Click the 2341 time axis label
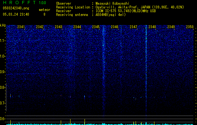 coord(21,27)
